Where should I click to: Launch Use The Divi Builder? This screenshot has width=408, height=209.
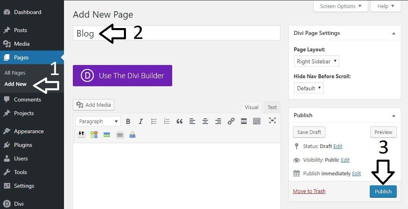tap(122, 75)
